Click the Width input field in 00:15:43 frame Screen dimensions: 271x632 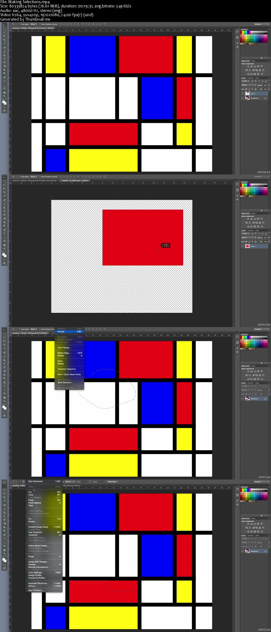[x=84, y=482]
